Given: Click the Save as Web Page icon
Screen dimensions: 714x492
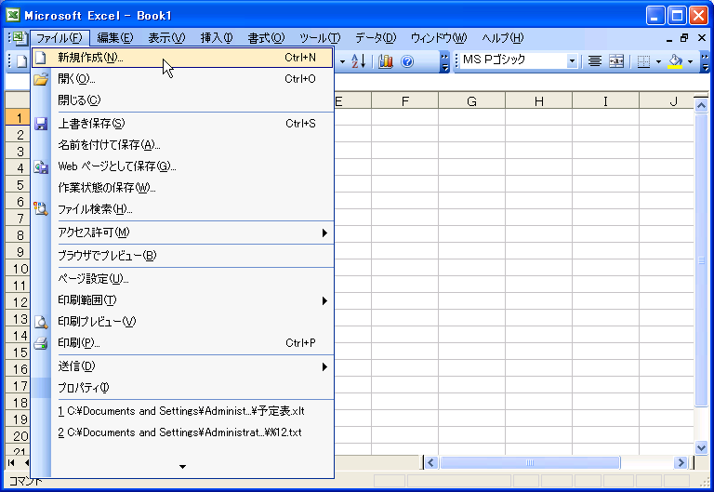Looking at the screenshot, I should click(41, 166).
